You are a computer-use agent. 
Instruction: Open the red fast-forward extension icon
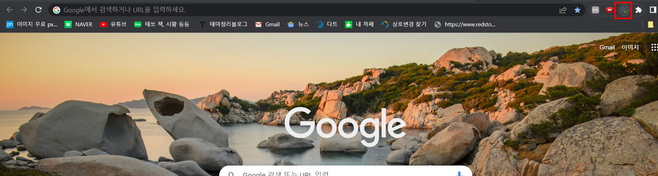(609, 10)
